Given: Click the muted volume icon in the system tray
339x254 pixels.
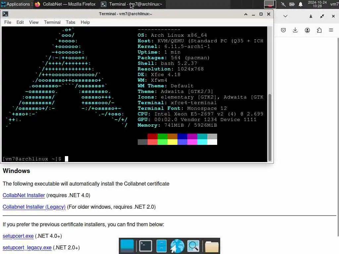Looking at the screenshot, I should pyautogui.click(x=283, y=4).
